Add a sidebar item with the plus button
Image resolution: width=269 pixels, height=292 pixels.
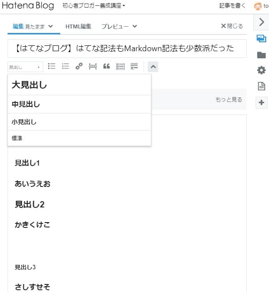(x=261, y=102)
